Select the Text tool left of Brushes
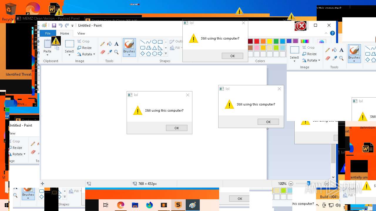Viewport: 376px width, 211px height. [x=117, y=44]
